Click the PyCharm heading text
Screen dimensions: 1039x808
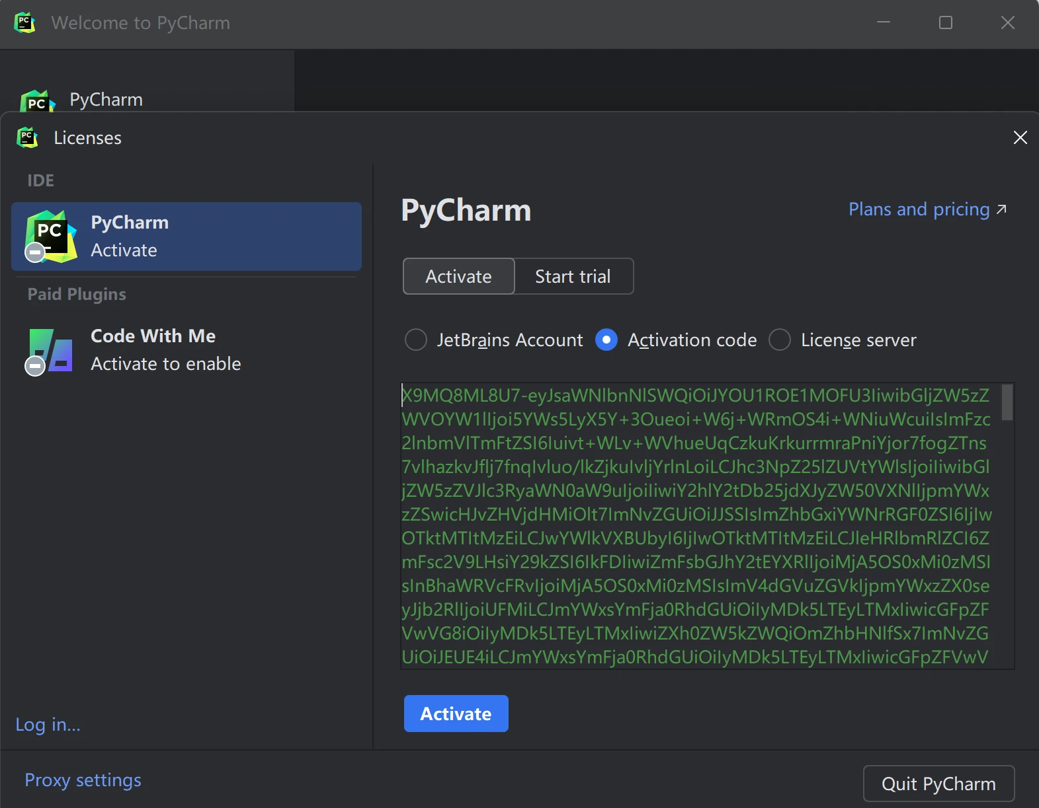pyautogui.click(x=466, y=211)
